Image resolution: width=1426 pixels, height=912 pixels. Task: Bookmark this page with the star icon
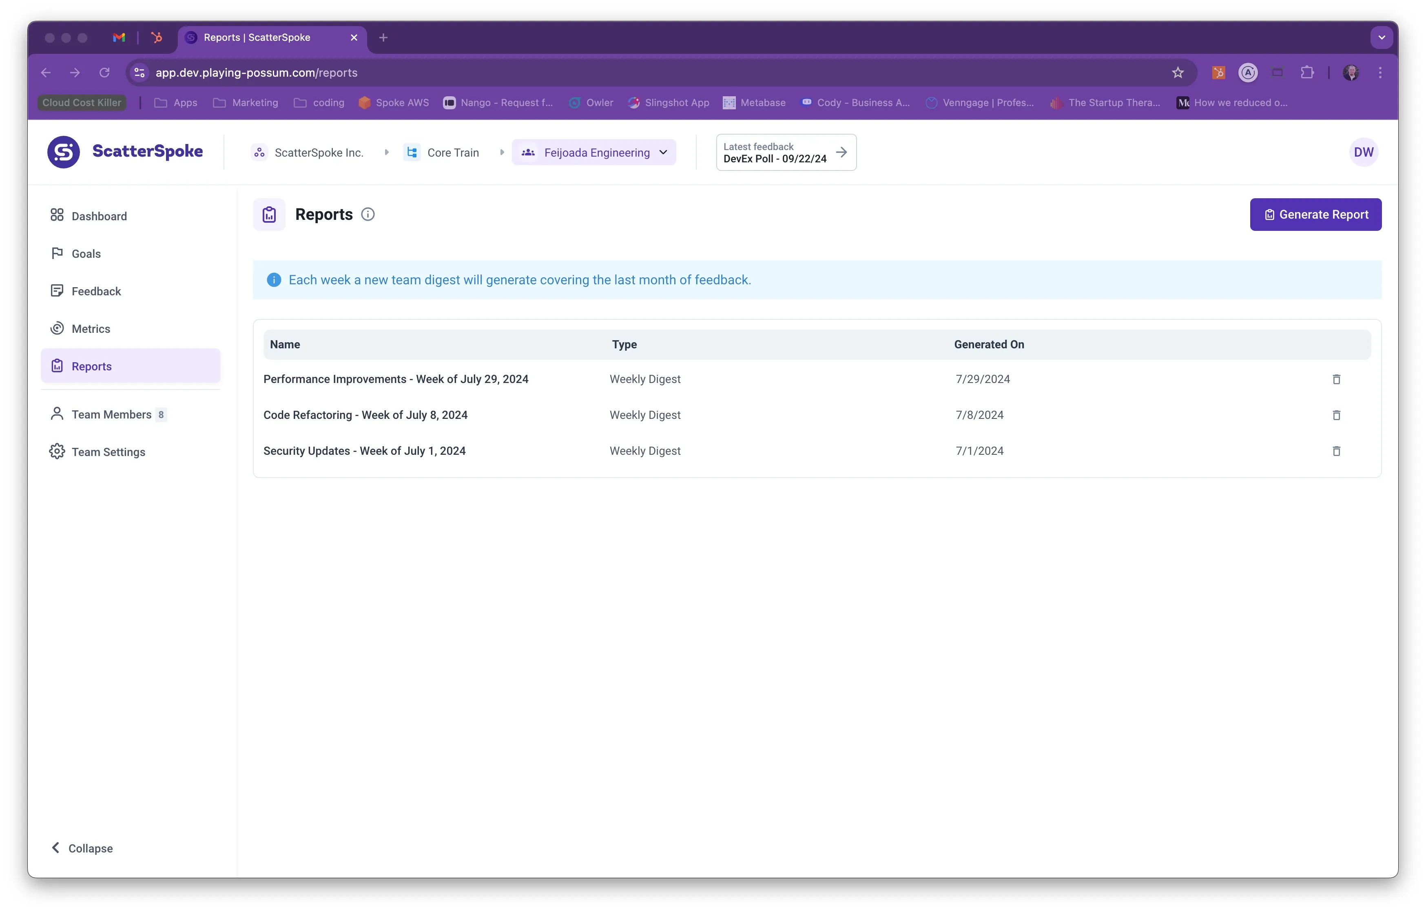(1177, 72)
